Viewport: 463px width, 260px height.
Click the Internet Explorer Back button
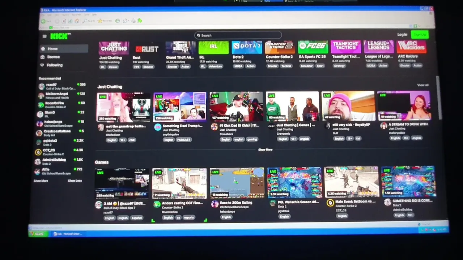[x=45, y=21]
